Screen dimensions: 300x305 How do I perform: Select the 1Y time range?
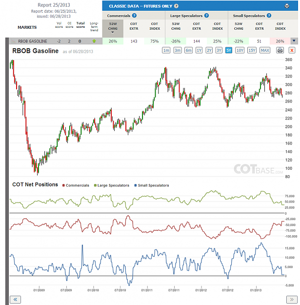coord(199,50)
